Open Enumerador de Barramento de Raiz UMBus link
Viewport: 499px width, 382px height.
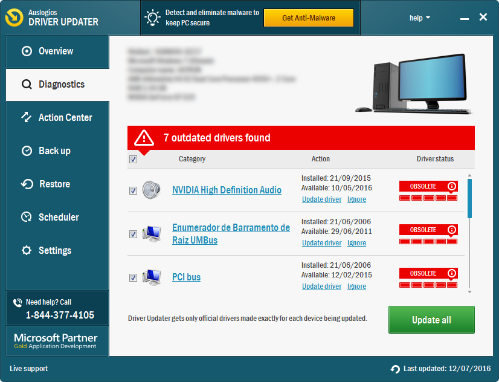231,234
